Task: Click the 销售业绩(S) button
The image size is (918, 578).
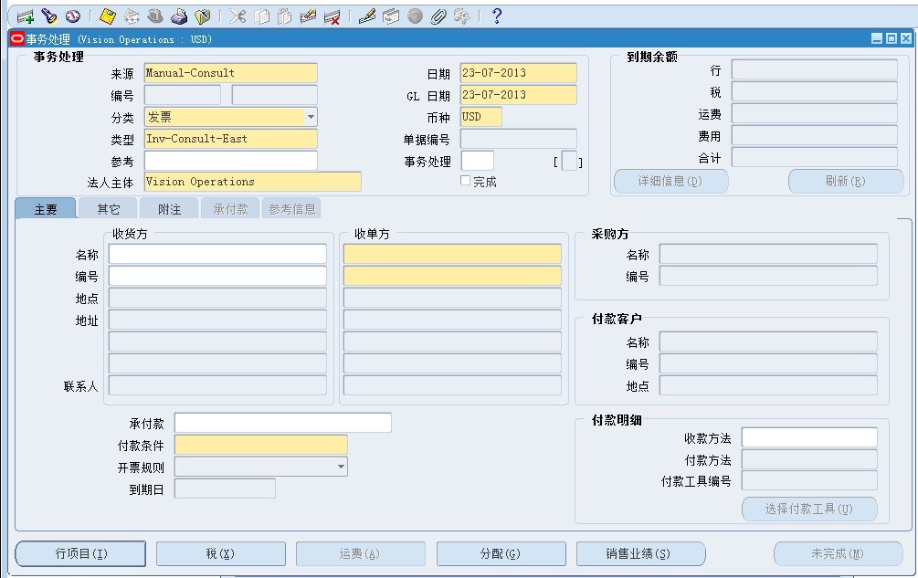Action: click(641, 553)
